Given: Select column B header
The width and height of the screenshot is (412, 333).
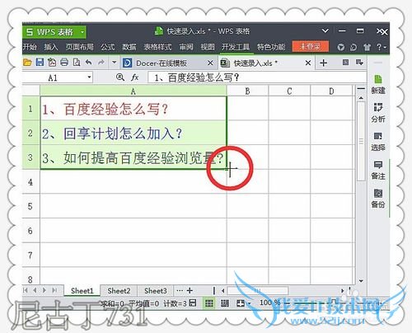Looking at the screenshot, I should click(x=247, y=91).
